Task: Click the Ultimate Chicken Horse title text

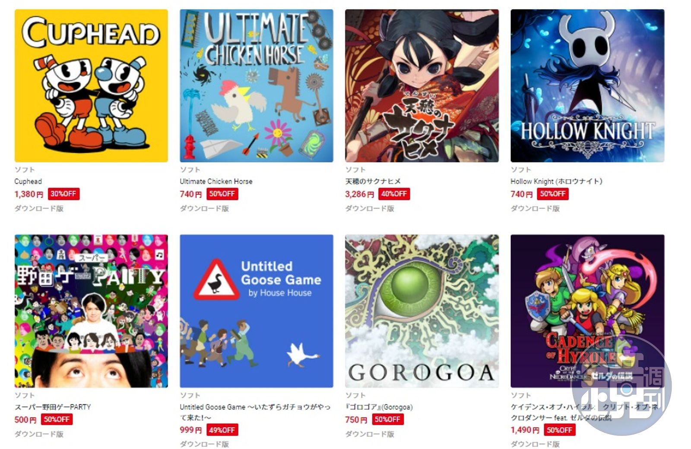Action: point(216,181)
